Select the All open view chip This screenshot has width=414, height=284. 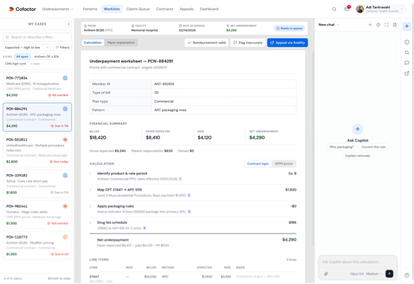pyautogui.click(x=22, y=57)
